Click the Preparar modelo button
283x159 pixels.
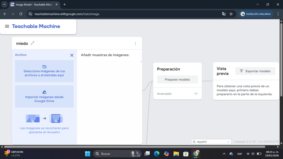coord(177,79)
